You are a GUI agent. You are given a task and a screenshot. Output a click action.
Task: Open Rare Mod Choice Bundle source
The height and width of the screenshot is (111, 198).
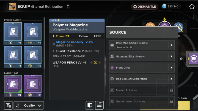tap(142, 45)
